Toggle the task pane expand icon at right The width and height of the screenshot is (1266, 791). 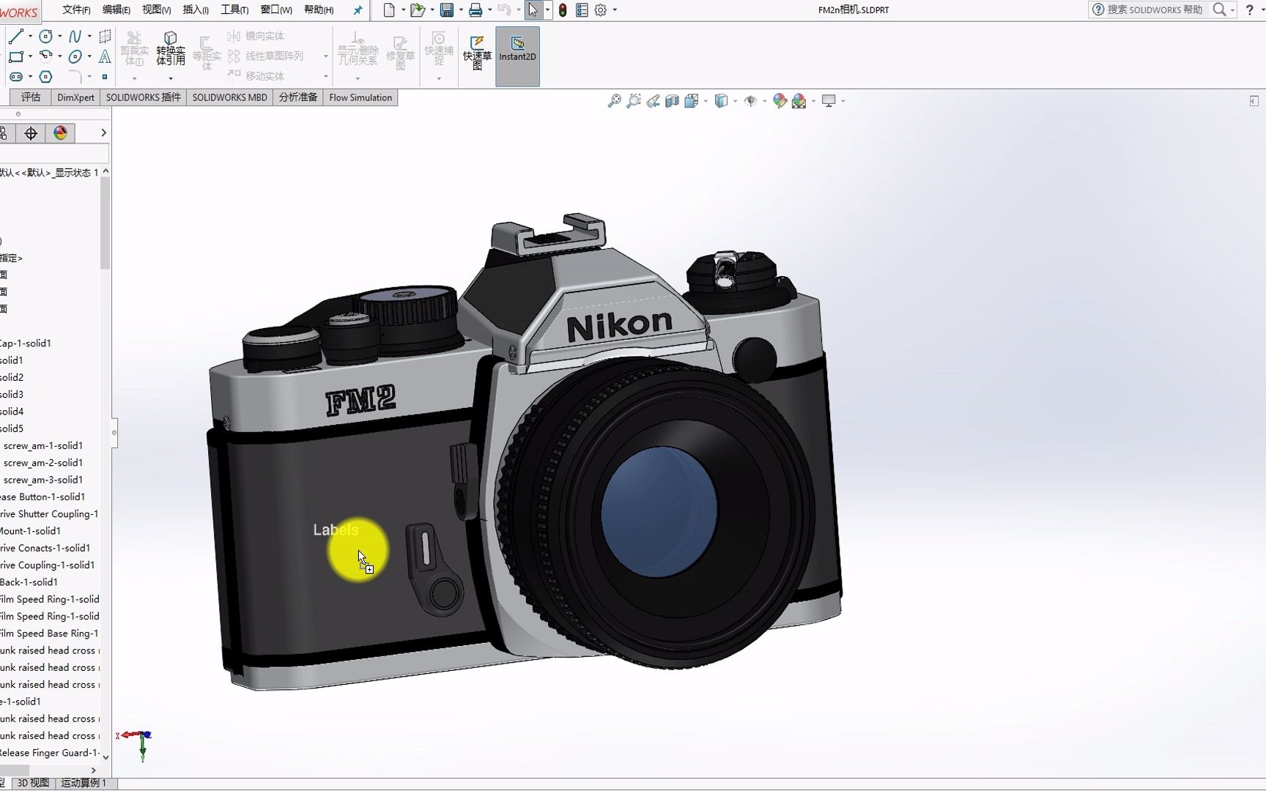tap(1254, 101)
